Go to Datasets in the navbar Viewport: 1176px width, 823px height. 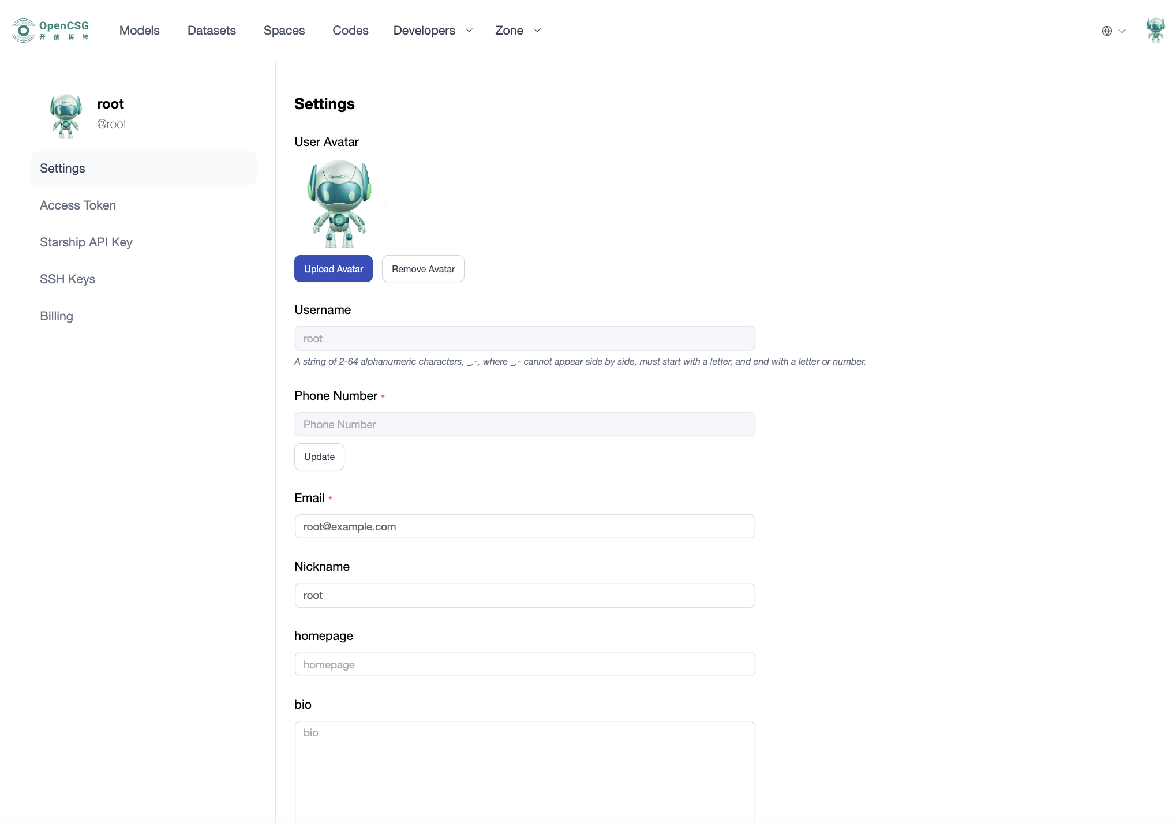211,31
